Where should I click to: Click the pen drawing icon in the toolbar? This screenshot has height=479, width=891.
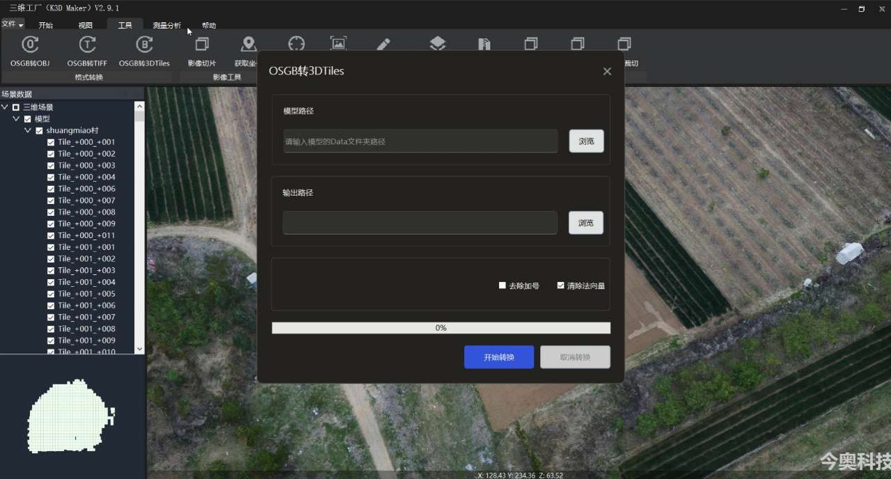pos(383,43)
